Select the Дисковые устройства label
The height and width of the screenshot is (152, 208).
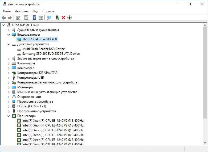33,44
